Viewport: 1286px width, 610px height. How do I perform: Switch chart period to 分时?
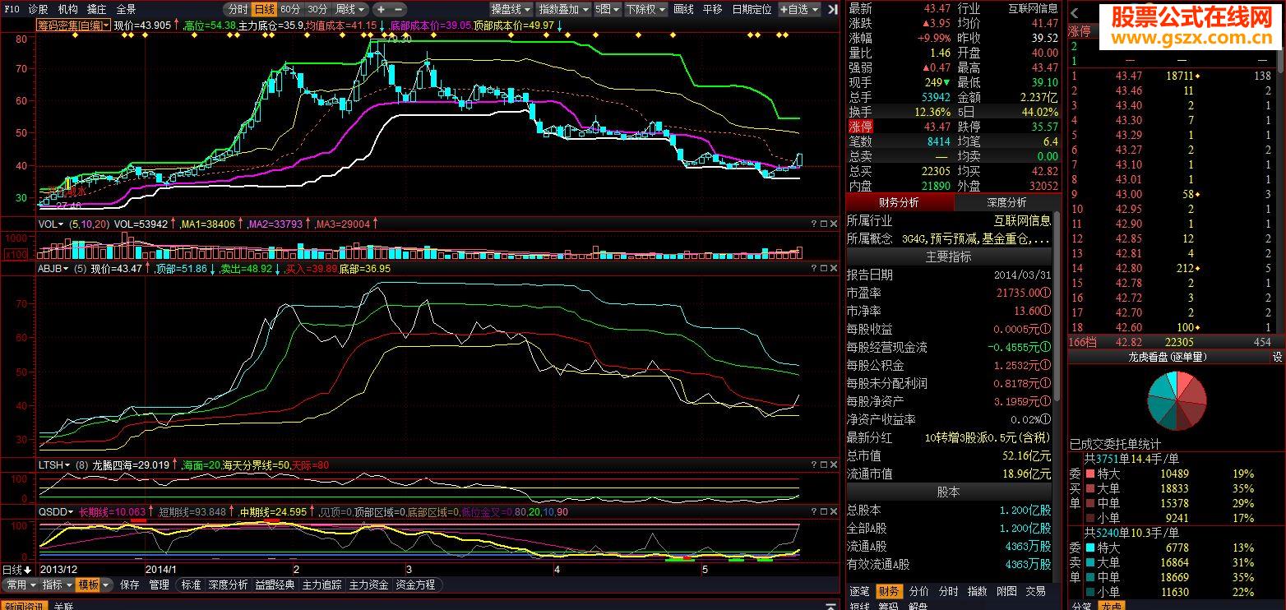pyautogui.click(x=237, y=9)
